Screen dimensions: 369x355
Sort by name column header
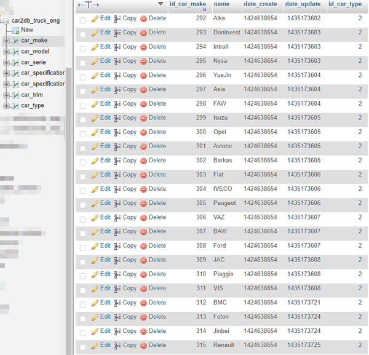pos(221,4)
